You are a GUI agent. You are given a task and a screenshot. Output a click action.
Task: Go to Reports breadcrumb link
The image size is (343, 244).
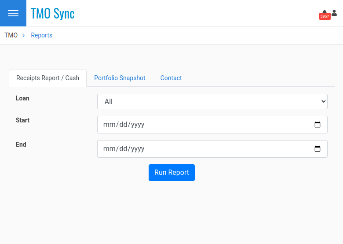pos(42,35)
